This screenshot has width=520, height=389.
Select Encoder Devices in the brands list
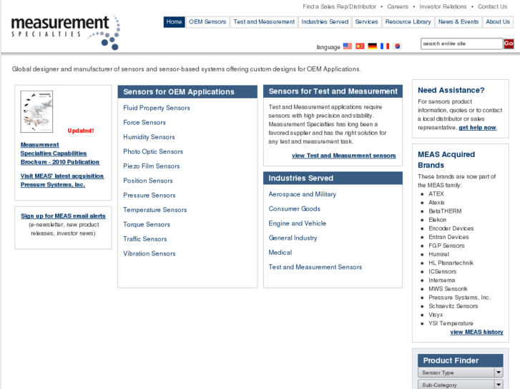click(451, 228)
